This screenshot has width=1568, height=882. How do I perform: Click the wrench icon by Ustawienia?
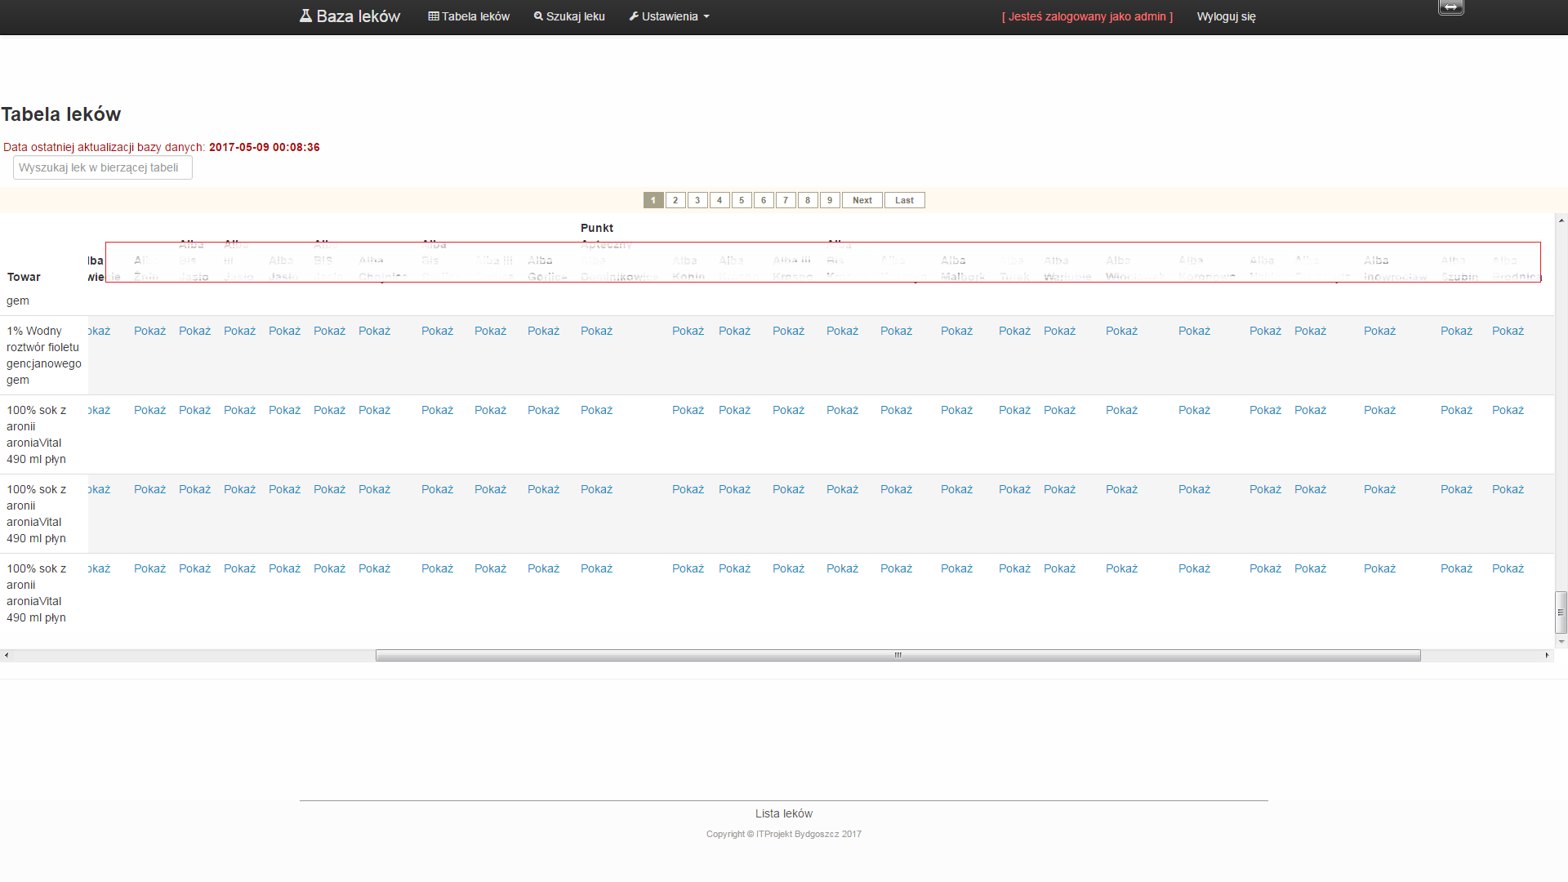pos(634,16)
